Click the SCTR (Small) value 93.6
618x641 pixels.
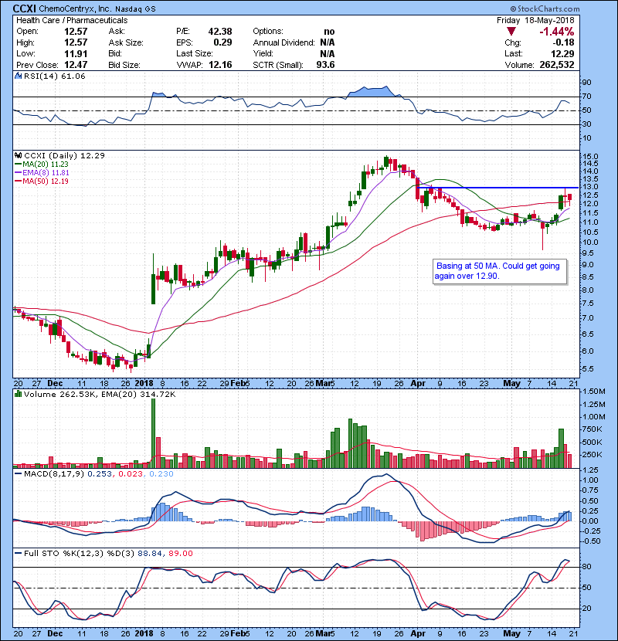coord(325,65)
